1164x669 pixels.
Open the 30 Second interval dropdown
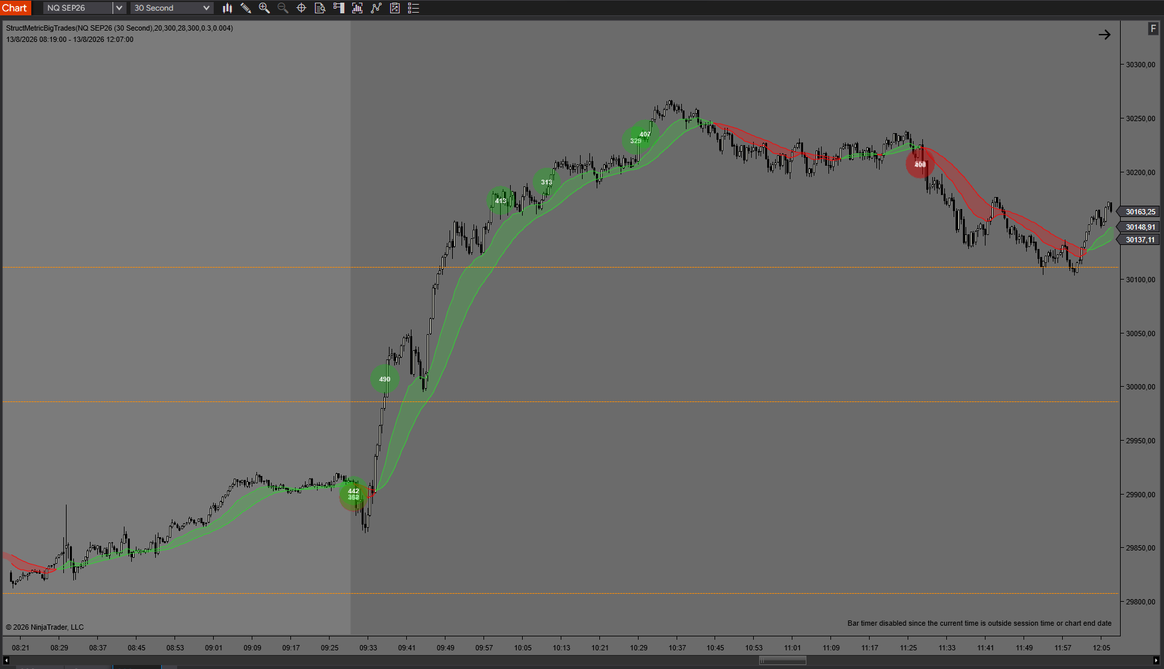pyautogui.click(x=172, y=8)
